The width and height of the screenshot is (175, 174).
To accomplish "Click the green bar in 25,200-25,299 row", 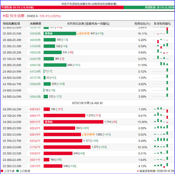I will coord(53,52).
